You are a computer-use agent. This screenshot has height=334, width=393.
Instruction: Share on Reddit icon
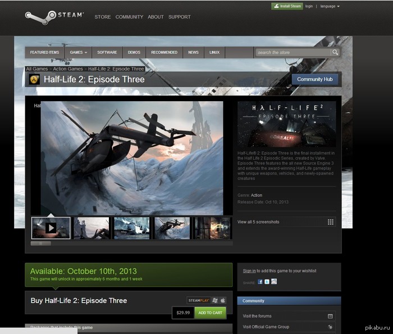tap(274, 282)
